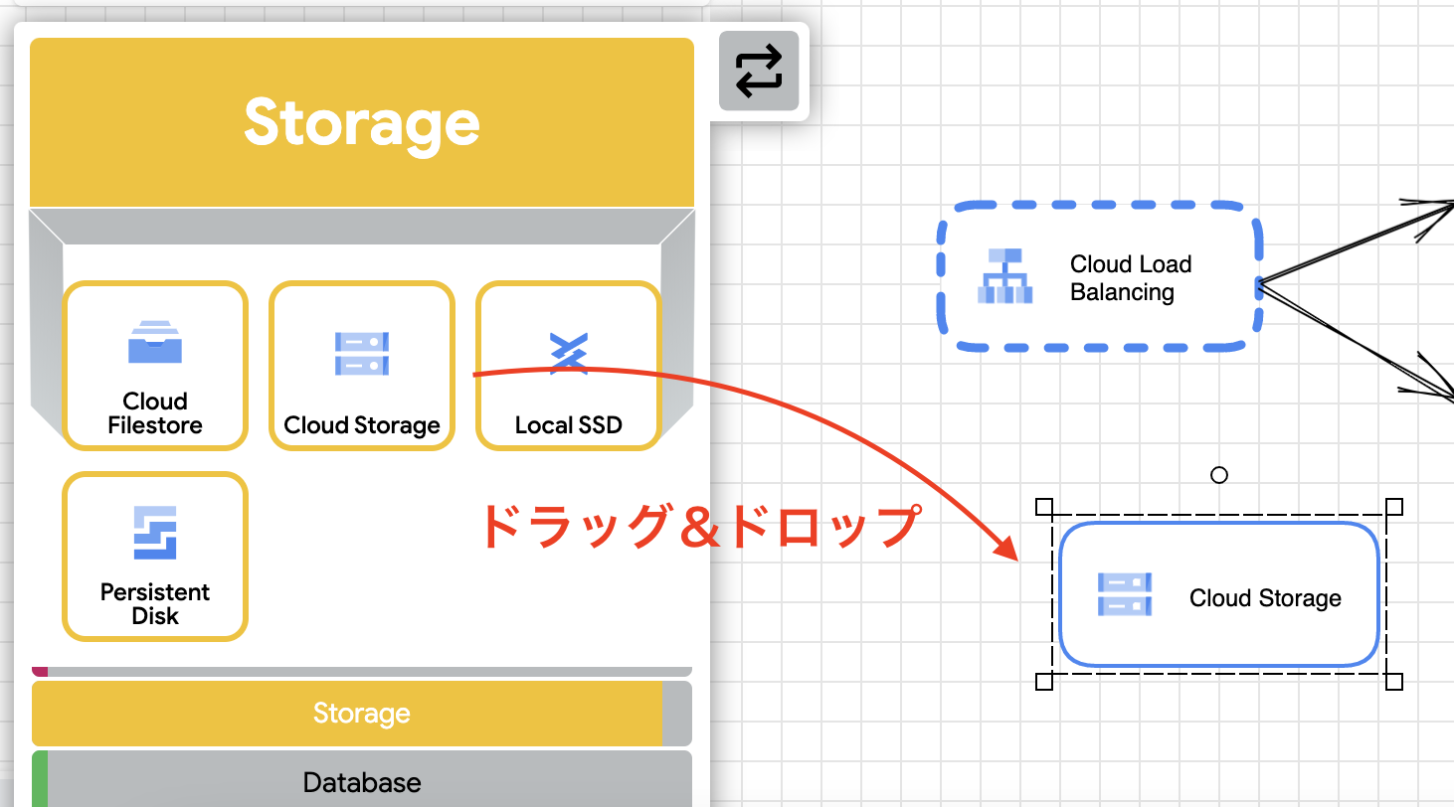1454x807 pixels.
Task: Select the Cloud Filestore drawer icon
Action: 155,344
